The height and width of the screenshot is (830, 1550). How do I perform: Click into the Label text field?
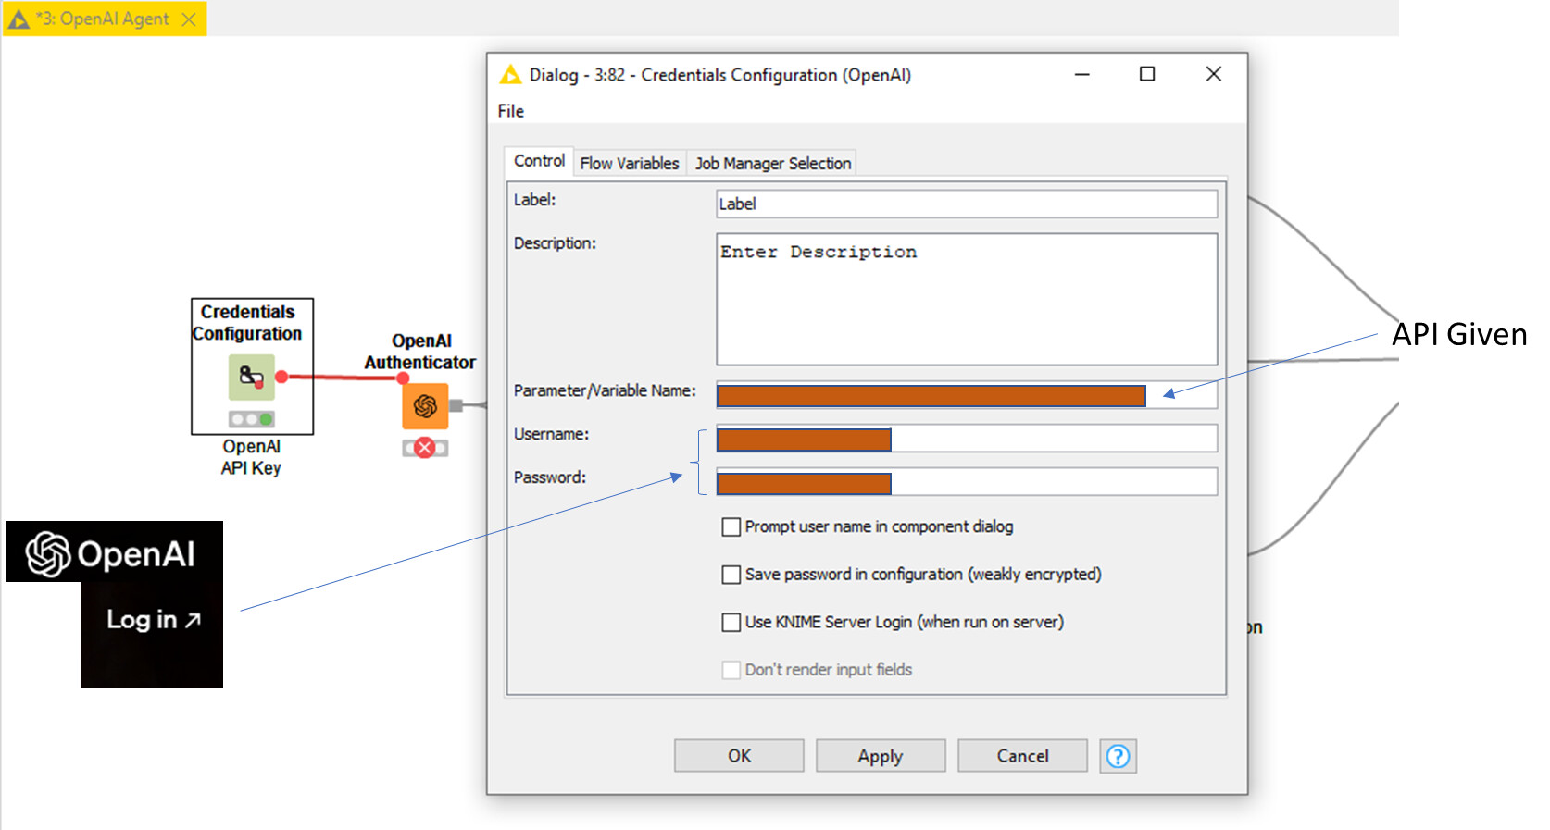tap(966, 204)
